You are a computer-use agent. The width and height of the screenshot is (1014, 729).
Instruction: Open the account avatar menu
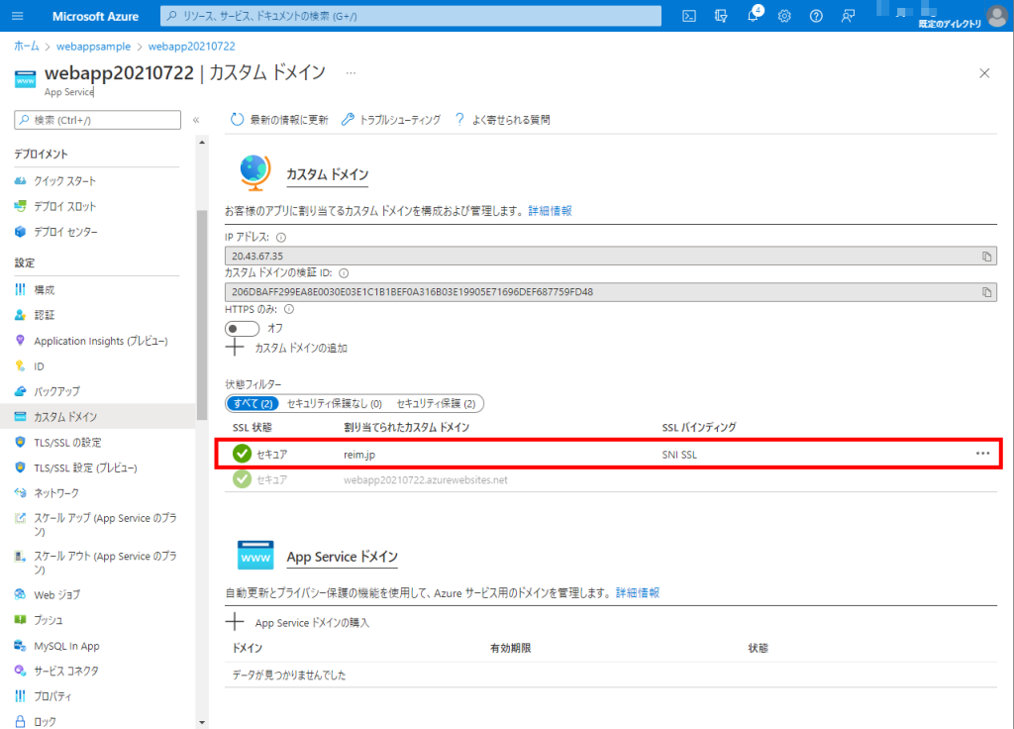pyautogui.click(x=997, y=16)
